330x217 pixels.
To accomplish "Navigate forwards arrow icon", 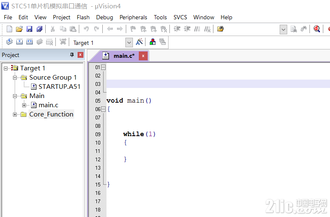I will pos(120,29).
